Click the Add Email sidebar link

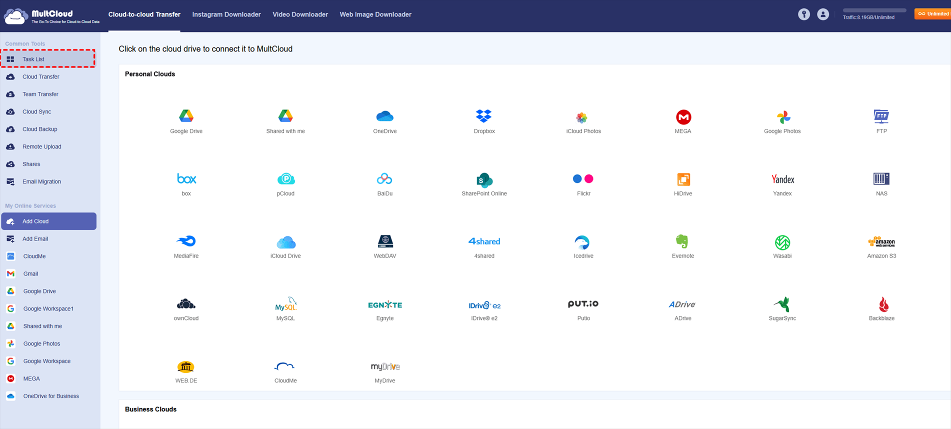click(x=35, y=239)
